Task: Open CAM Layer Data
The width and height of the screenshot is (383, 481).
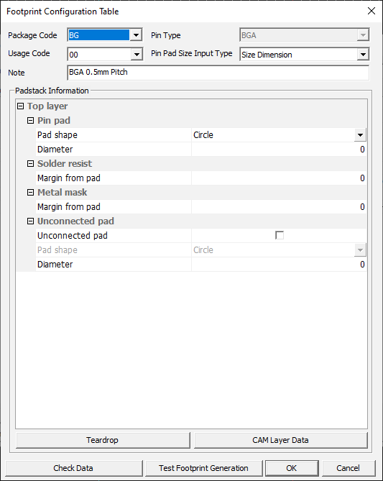Action: [280, 440]
